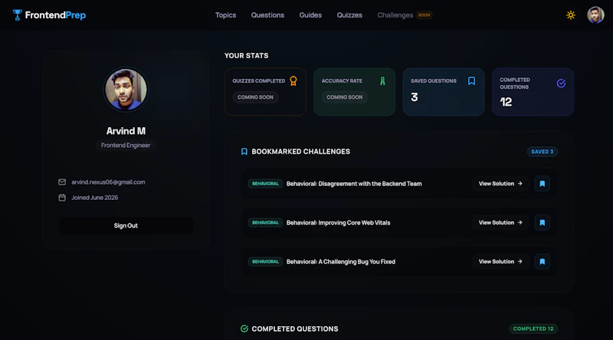Click the check icon beside Completed Questions heading
Viewport: 613px width, 340px height.
click(x=244, y=329)
